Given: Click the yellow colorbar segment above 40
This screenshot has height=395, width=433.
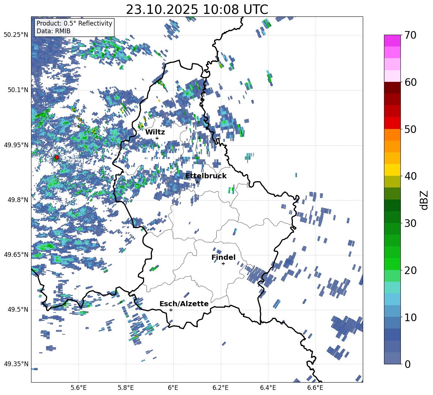Looking at the screenshot, I should [392, 170].
